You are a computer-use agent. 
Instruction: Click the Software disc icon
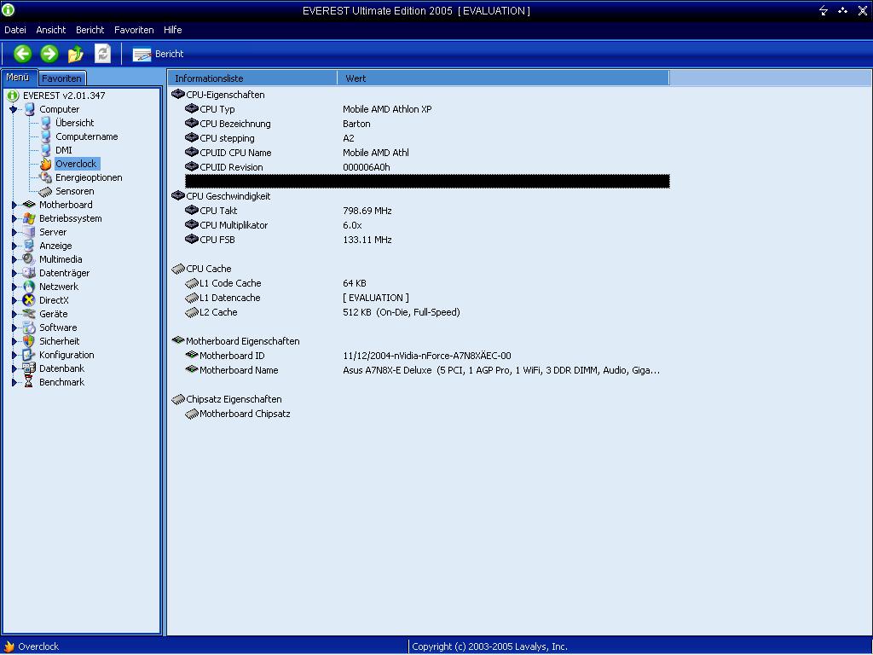(x=29, y=327)
